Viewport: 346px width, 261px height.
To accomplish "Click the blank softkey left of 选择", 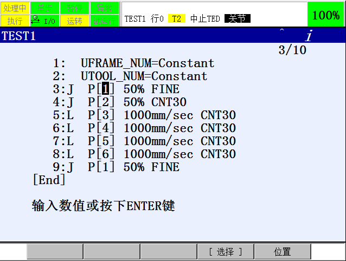I will tap(169, 252).
